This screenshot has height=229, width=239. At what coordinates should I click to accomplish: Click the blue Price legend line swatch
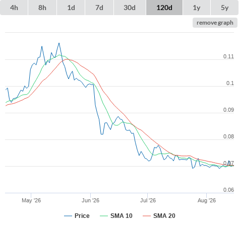click(x=68, y=216)
